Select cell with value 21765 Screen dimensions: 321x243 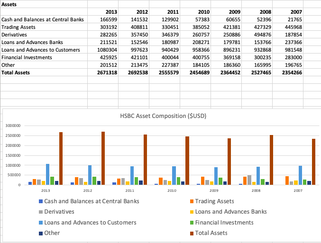coord(288,19)
